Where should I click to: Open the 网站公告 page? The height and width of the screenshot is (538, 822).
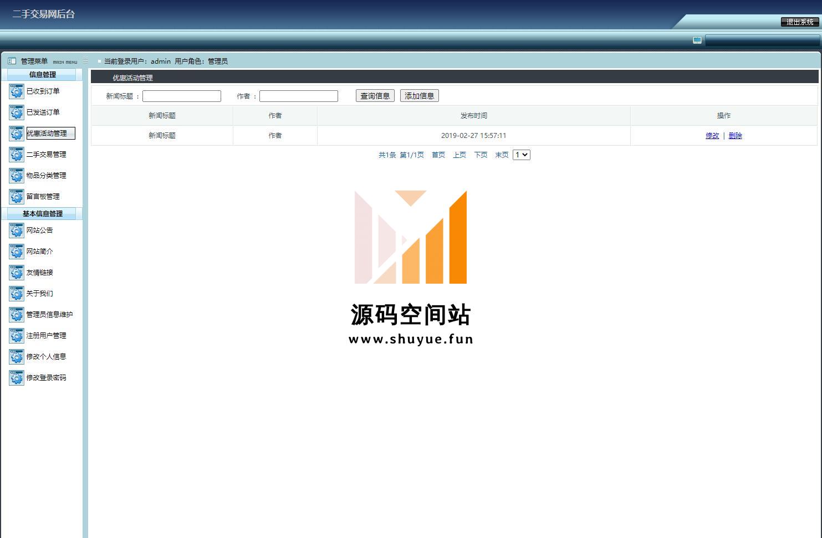point(39,230)
